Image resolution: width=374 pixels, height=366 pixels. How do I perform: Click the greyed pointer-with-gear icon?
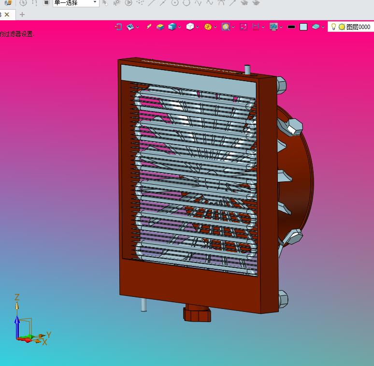tap(116, 2)
